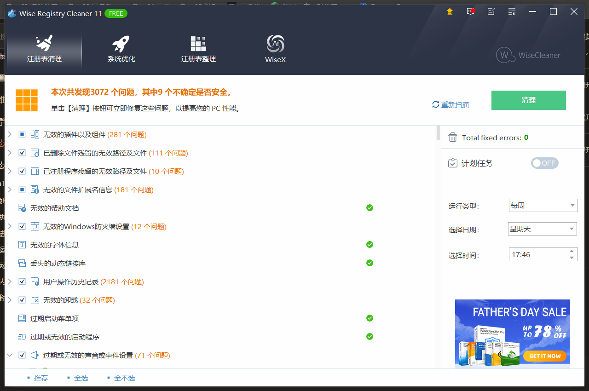Click GET IT NOW on the sale banner
The image size is (589, 391).
pyautogui.click(x=545, y=356)
